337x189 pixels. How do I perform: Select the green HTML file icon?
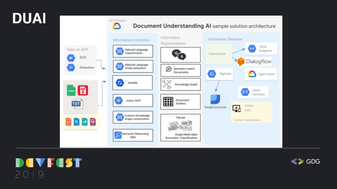pyautogui.click(x=71, y=90)
